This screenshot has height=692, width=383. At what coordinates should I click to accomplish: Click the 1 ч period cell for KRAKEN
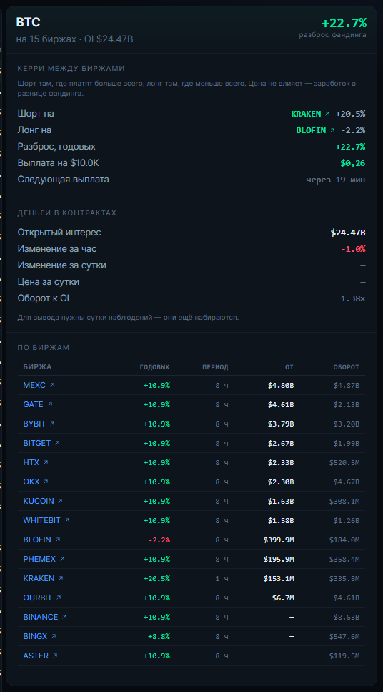coord(222,578)
